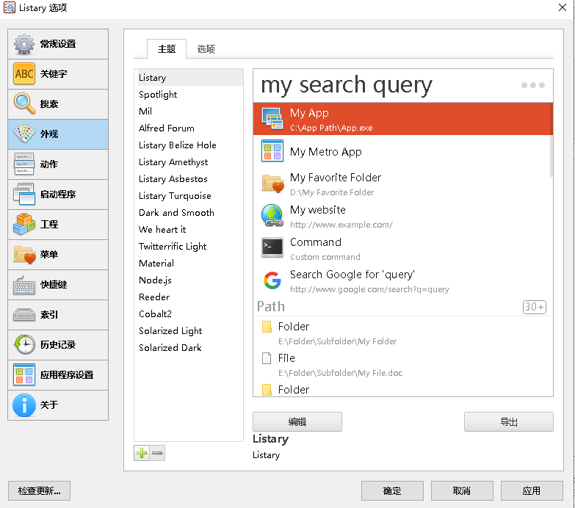Image resolution: width=575 pixels, height=508 pixels.
Task: Click the Google search icon
Action: tap(272, 280)
